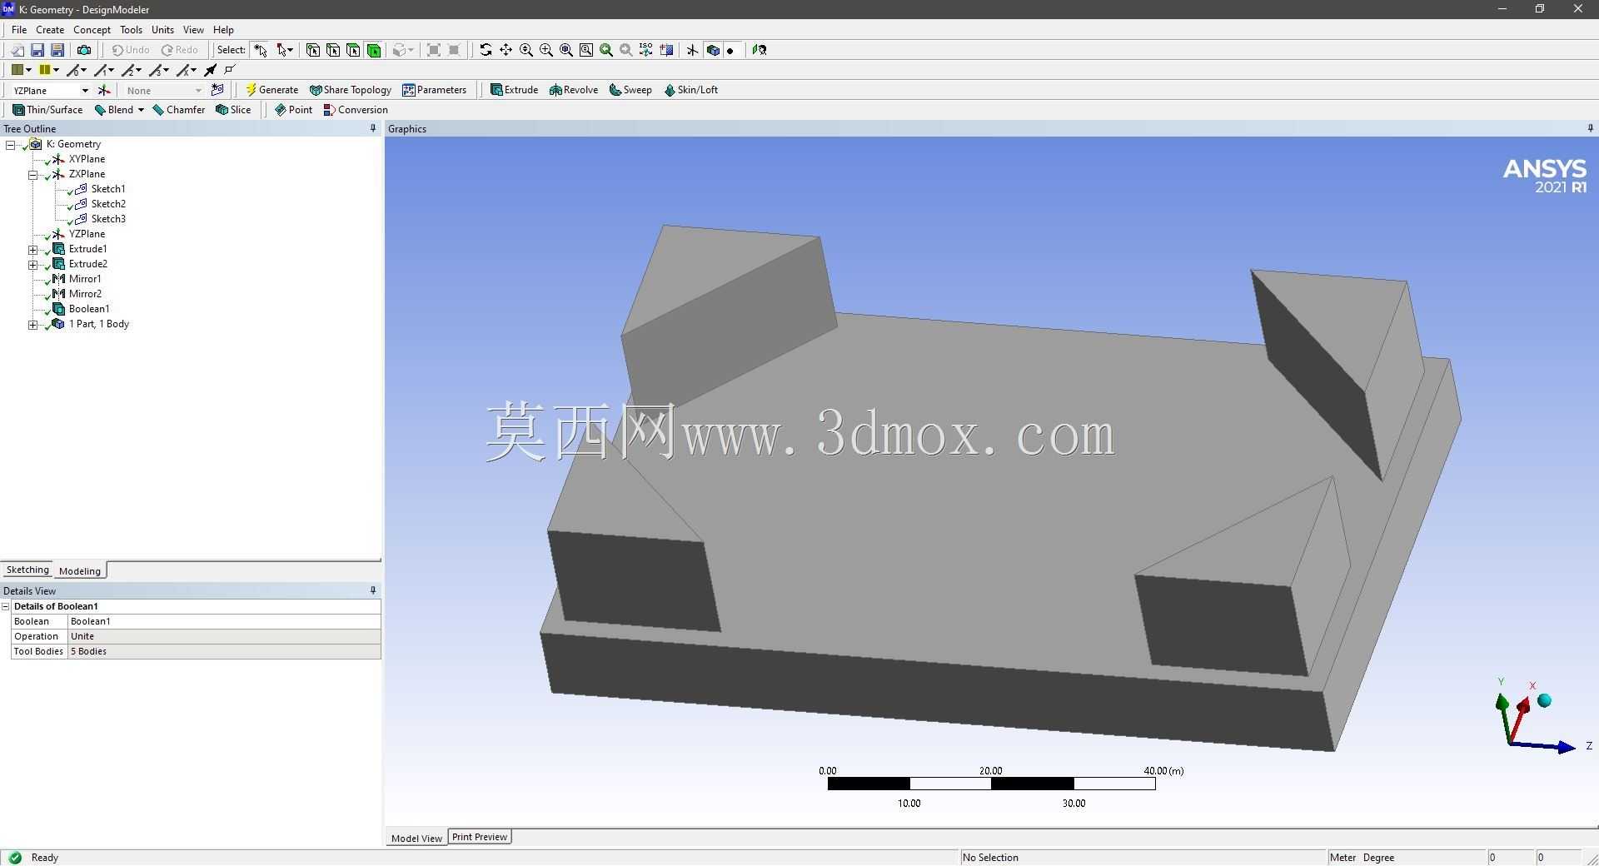Click the Generate button

pyautogui.click(x=271, y=90)
